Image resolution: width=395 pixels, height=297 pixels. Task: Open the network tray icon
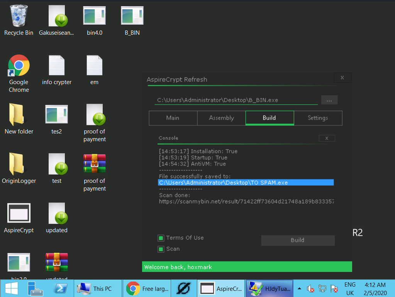(x=322, y=289)
